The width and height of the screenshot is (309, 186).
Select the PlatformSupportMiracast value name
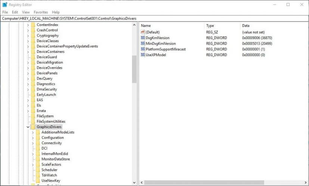coord(166,49)
